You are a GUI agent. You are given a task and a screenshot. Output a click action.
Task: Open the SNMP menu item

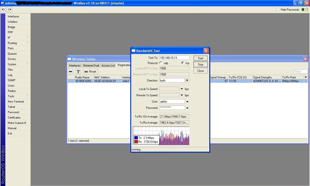tap(18, 80)
